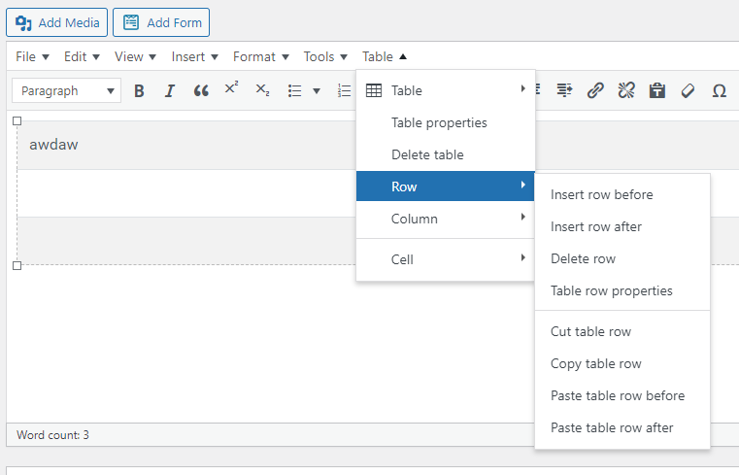Toggle bold formatting
Image resolution: width=739 pixels, height=475 pixels.
(139, 90)
